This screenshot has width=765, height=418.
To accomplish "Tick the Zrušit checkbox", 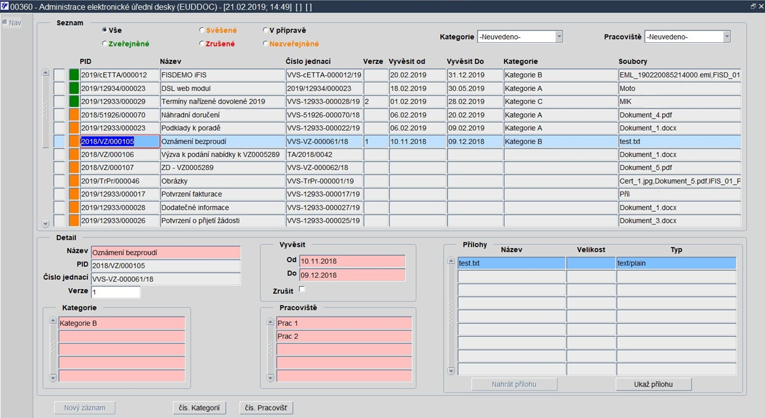I will 302,289.
